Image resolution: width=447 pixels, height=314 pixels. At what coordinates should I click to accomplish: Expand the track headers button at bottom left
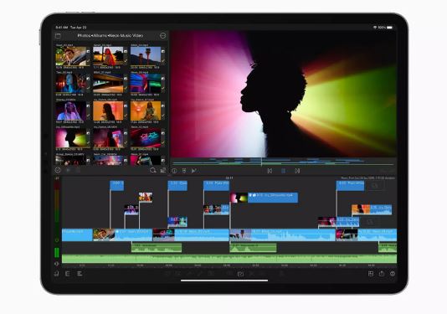point(57,274)
